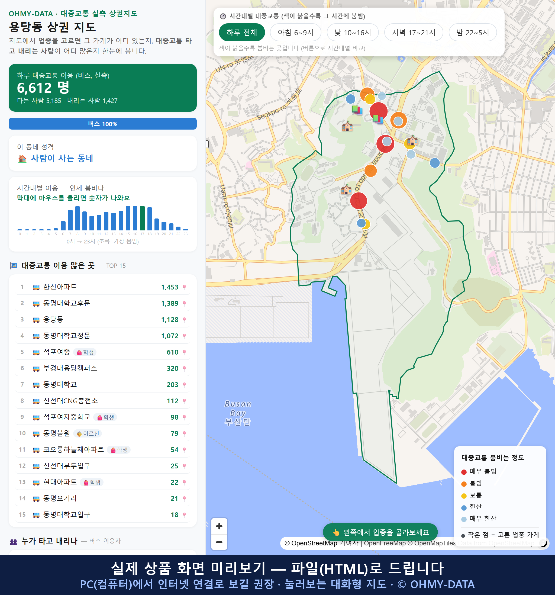
Task: Click the 매우 한산 light-blue legend swatch
Action: (464, 519)
